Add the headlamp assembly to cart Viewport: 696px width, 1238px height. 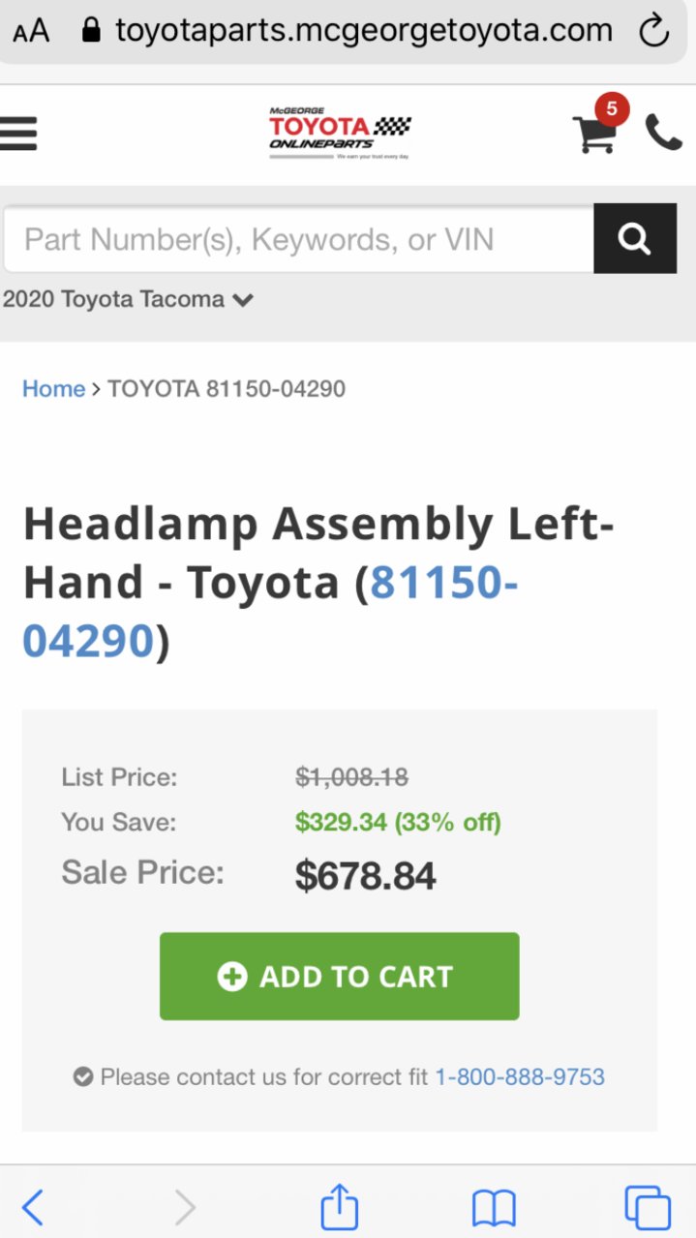pyautogui.click(x=340, y=976)
